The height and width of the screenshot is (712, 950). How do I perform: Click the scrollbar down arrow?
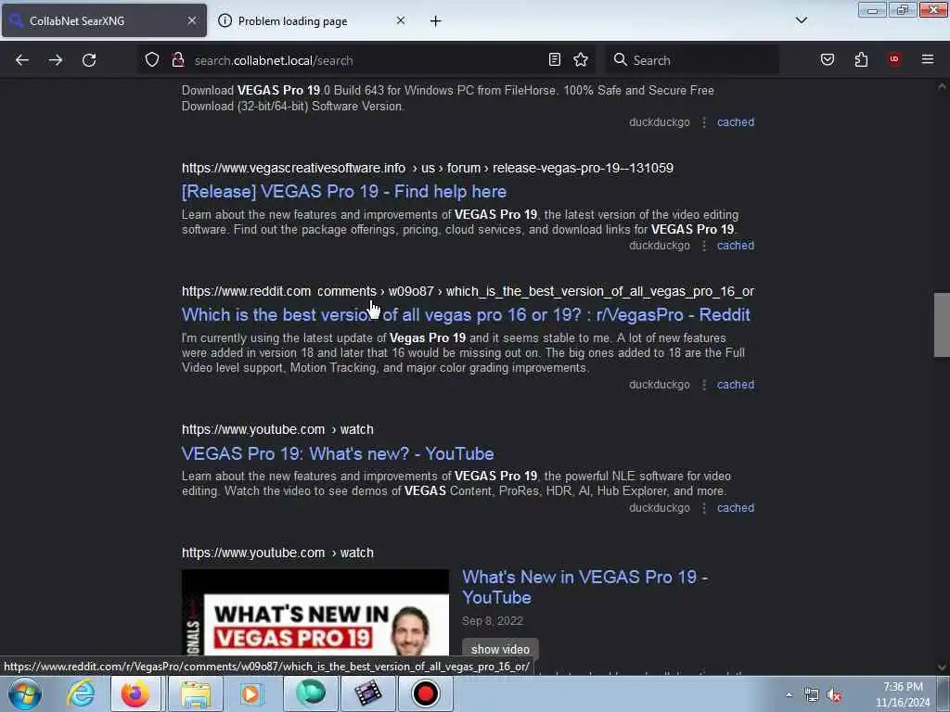tap(942, 667)
